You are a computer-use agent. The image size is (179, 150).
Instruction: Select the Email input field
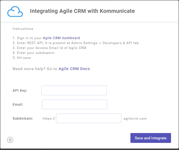pos(75,105)
